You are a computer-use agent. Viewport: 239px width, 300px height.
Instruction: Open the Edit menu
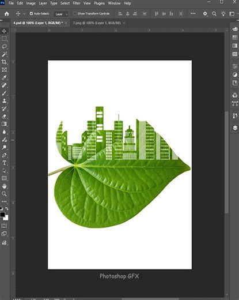coord(20,3)
